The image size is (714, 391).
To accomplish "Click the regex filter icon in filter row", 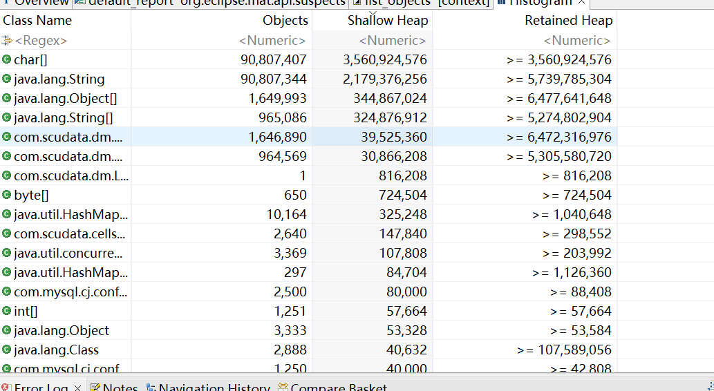I will click(8, 41).
